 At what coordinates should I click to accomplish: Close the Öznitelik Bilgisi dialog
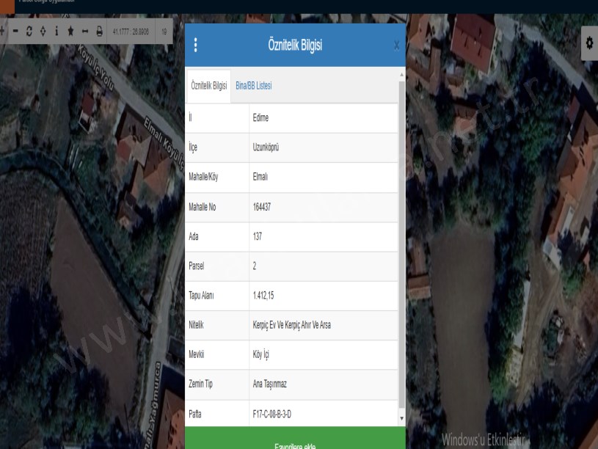coord(397,46)
